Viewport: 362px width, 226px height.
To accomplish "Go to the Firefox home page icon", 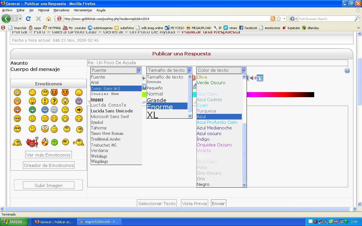I will (49, 19).
